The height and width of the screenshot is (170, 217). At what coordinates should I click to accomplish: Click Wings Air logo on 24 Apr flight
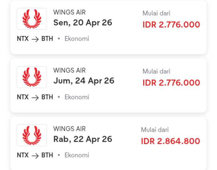click(32, 77)
